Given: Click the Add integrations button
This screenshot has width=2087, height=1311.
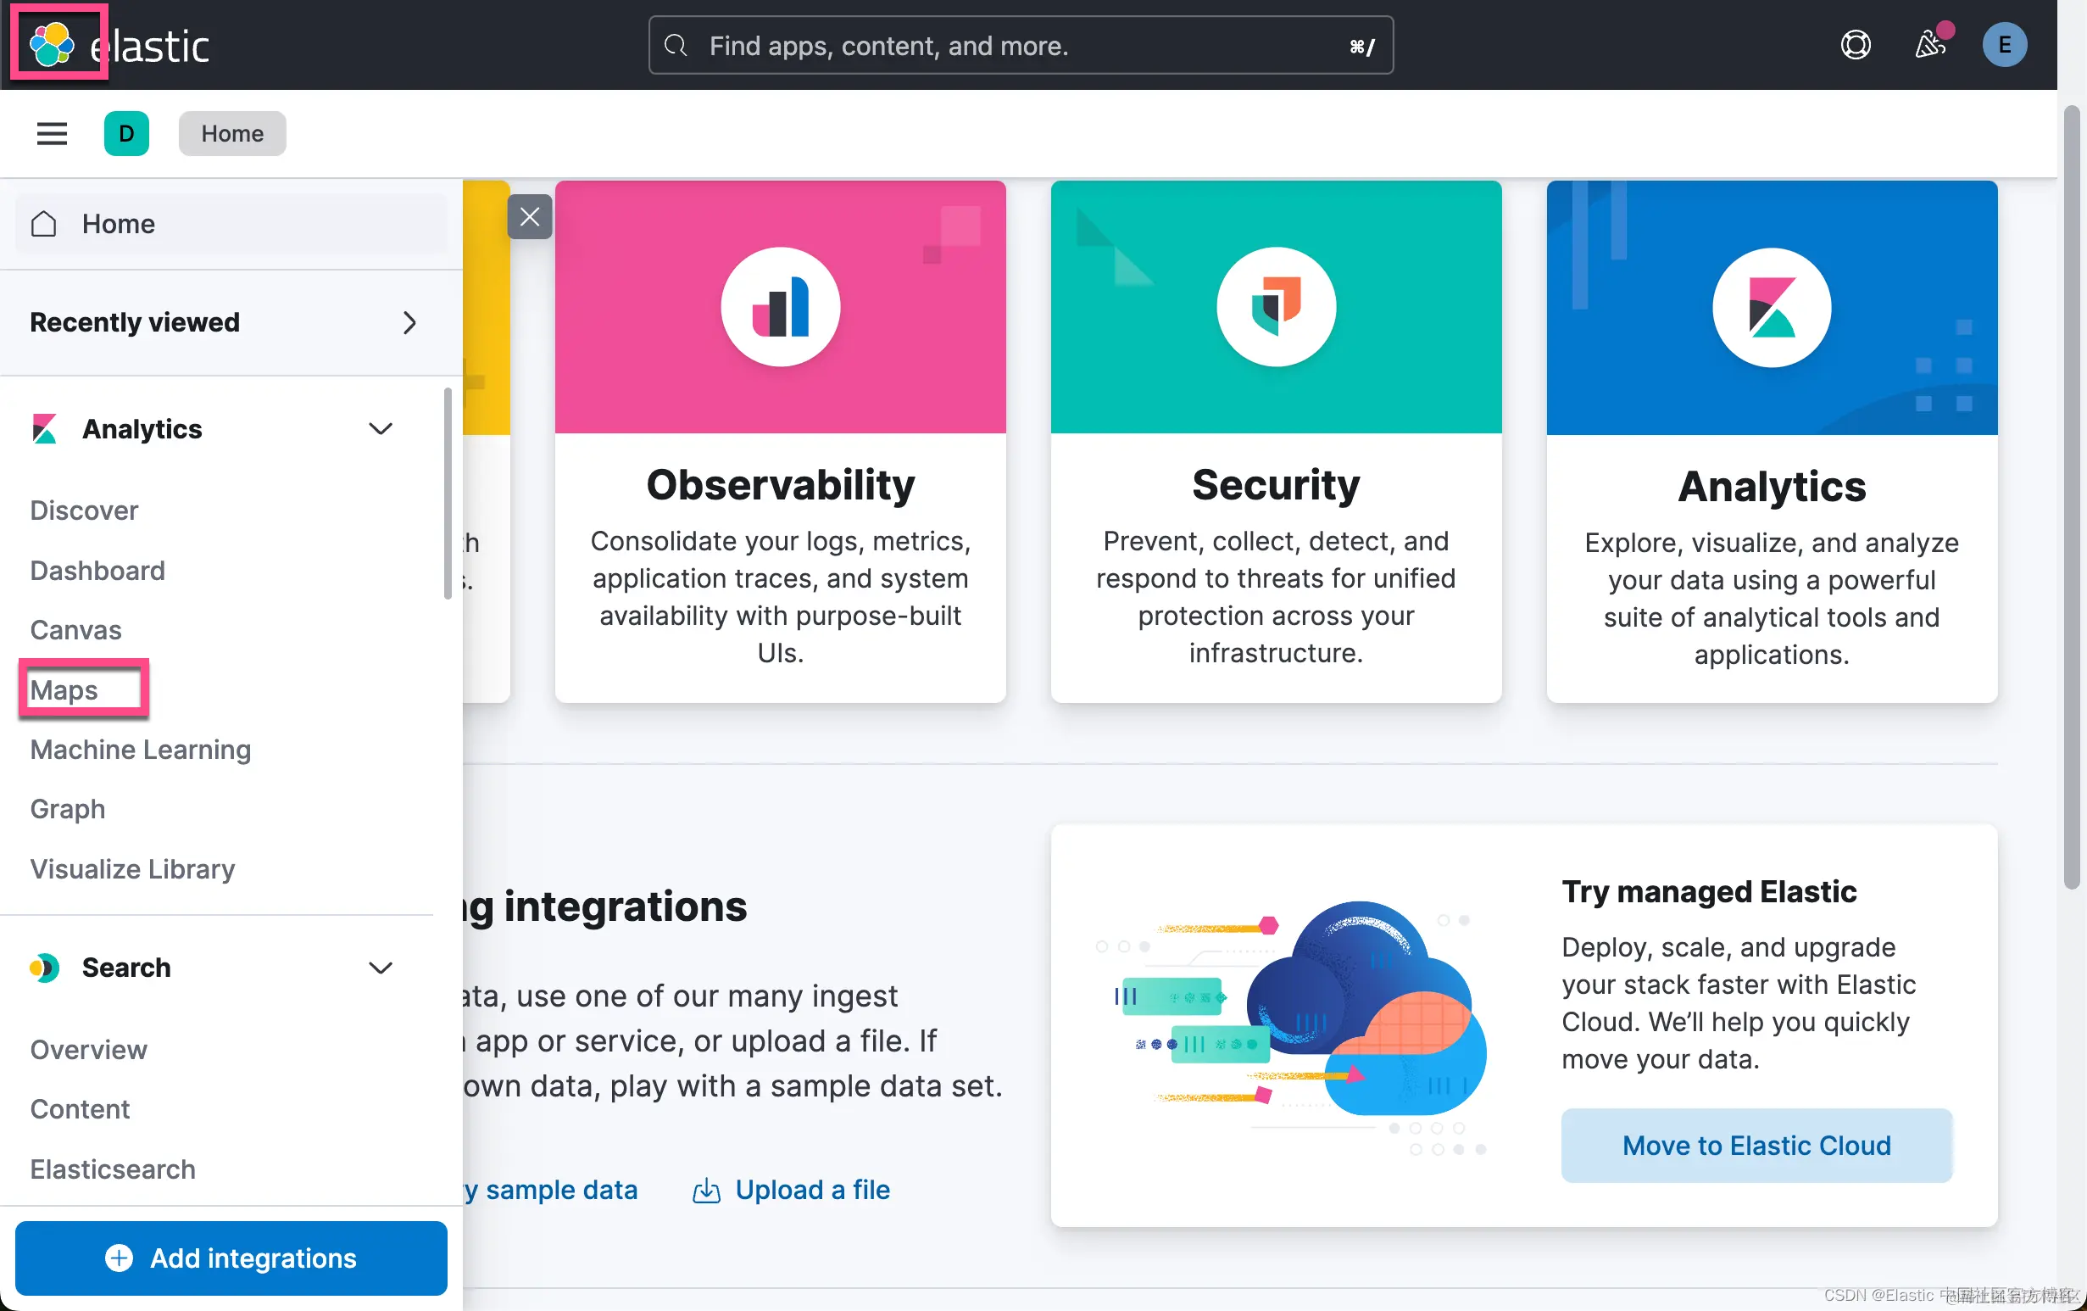Looking at the screenshot, I should [x=231, y=1258].
